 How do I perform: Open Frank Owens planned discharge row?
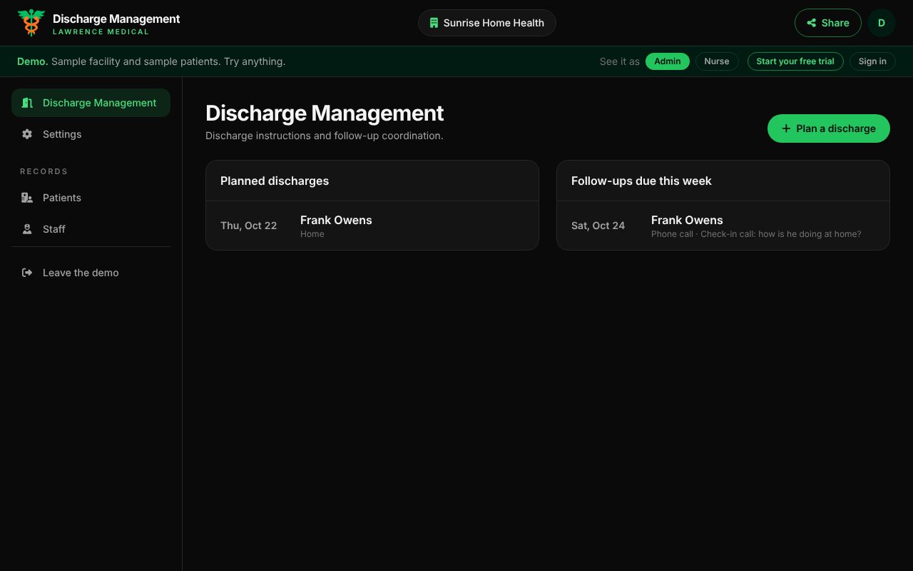pyautogui.click(x=372, y=226)
